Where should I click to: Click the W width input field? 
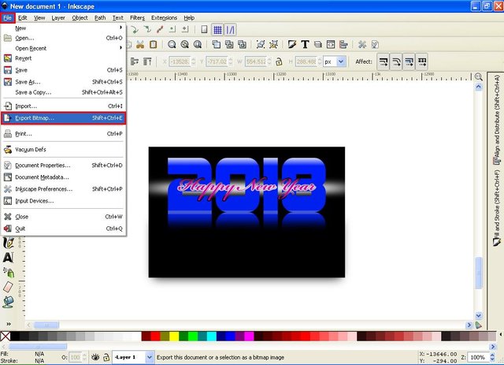tap(256, 61)
